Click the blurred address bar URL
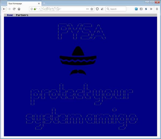Viewport: 161px width, 139px height. (x=50, y=9)
